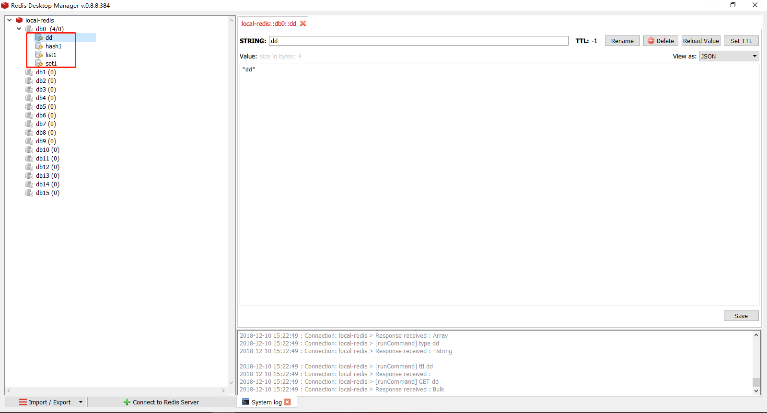The width and height of the screenshot is (767, 413).
Task: Select the set1 key icon
Action: (39, 63)
